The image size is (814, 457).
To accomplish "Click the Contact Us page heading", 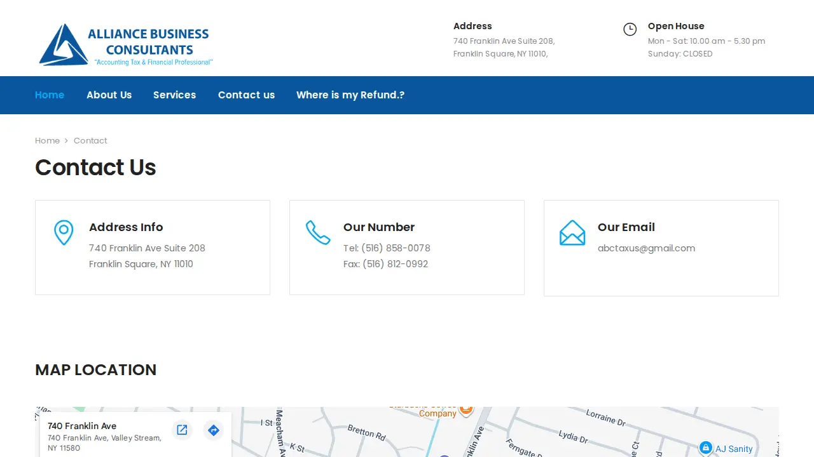I will pyautogui.click(x=95, y=168).
